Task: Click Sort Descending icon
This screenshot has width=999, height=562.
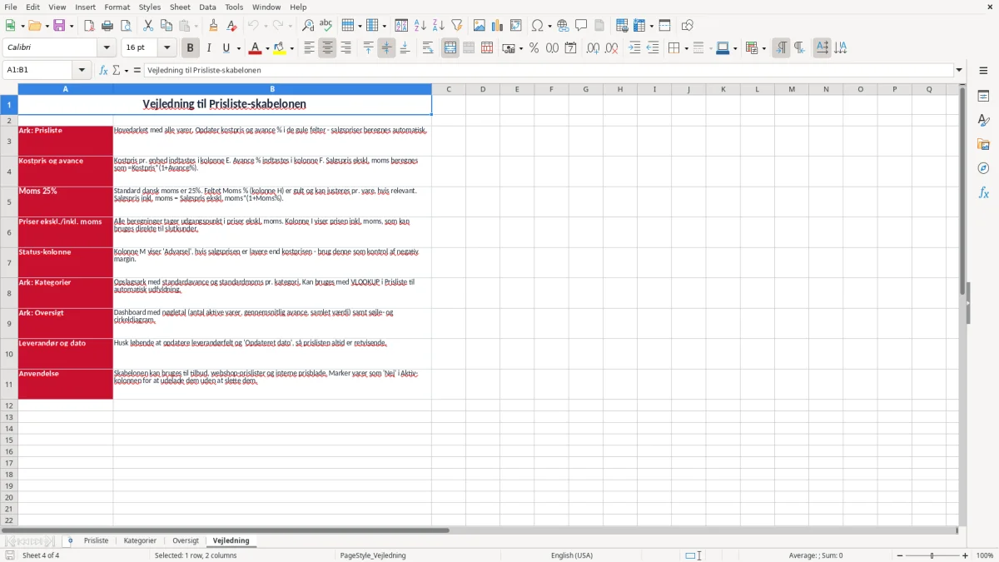Action: pos(439,26)
